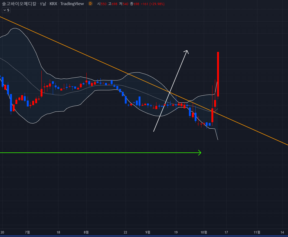Click the open price value 시550
288x237 pixels.
[x=102, y=4]
